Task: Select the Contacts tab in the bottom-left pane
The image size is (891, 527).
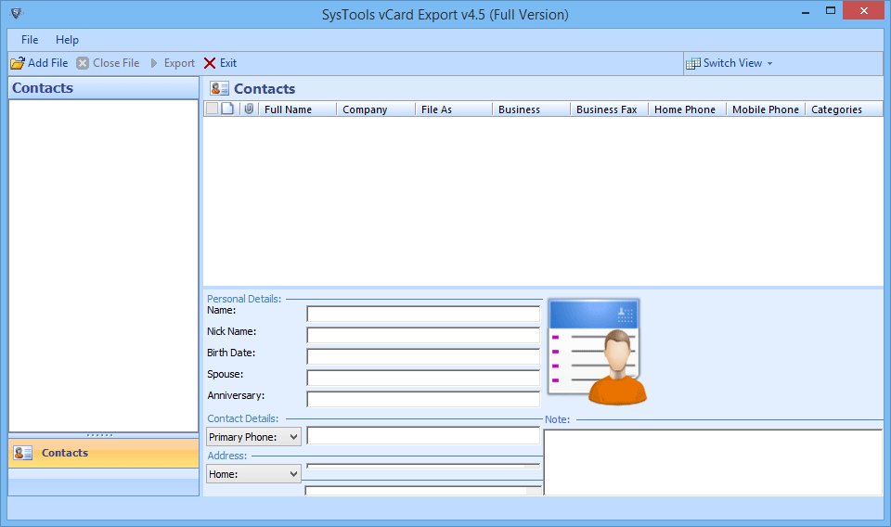Action: pos(103,453)
